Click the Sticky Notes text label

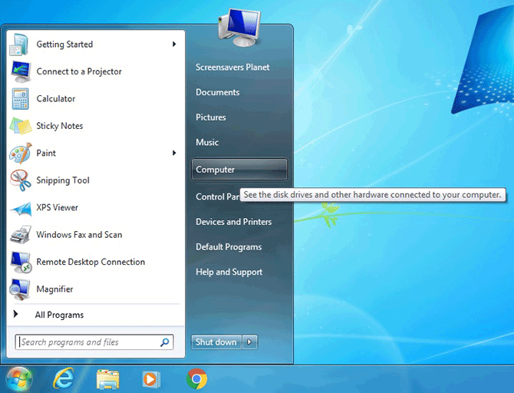[60, 126]
